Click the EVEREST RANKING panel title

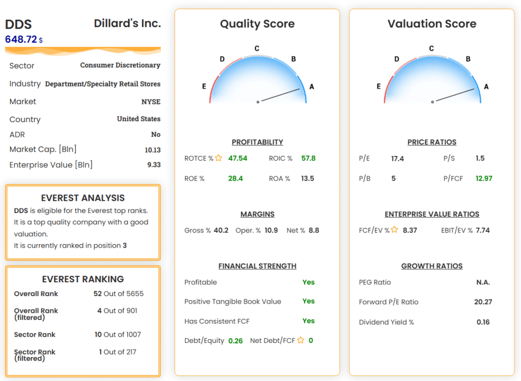[x=83, y=279]
